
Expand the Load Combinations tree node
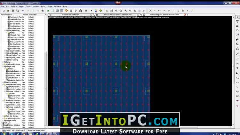[3, 64]
